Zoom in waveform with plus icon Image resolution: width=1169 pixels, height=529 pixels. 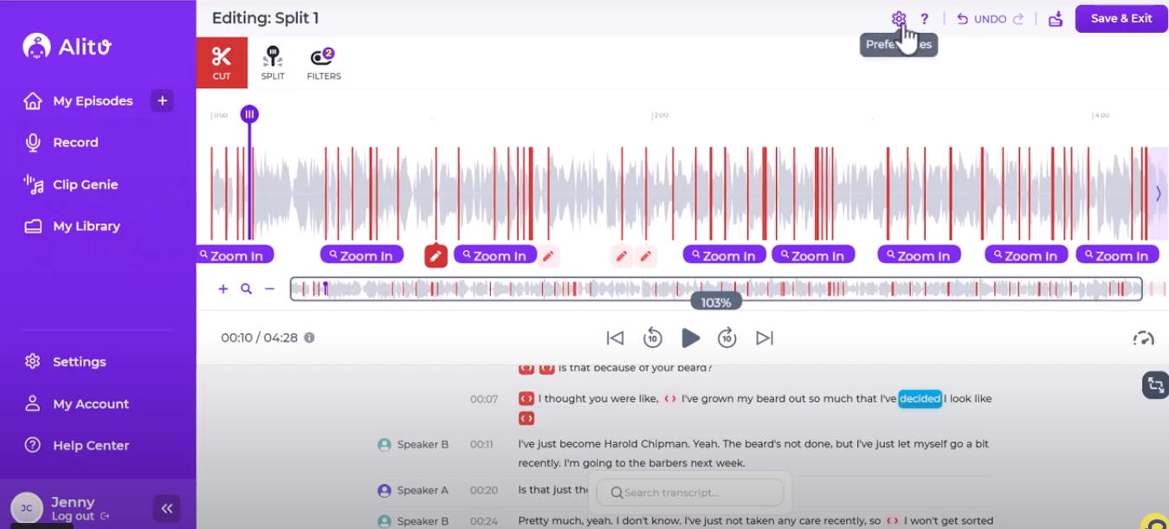[223, 289]
